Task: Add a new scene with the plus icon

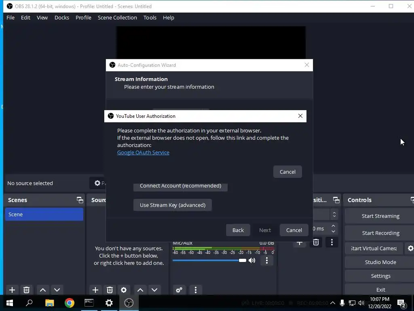Action: (12, 290)
